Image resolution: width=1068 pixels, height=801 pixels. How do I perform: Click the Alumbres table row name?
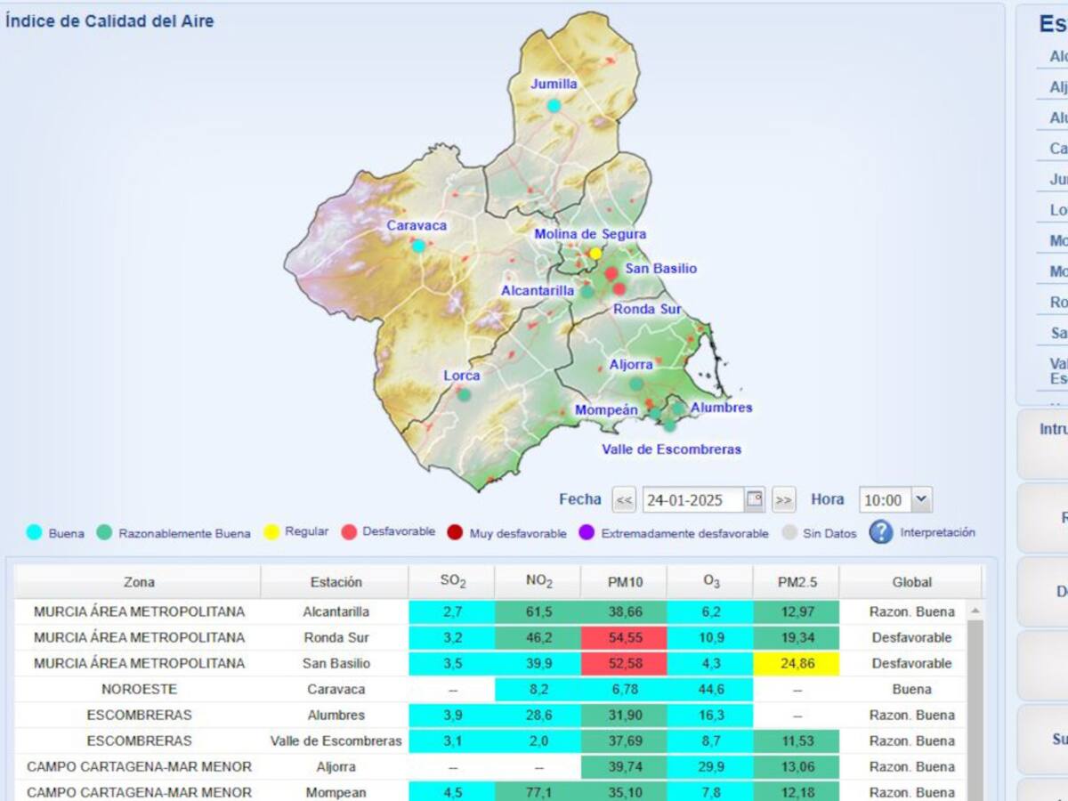(336, 716)
